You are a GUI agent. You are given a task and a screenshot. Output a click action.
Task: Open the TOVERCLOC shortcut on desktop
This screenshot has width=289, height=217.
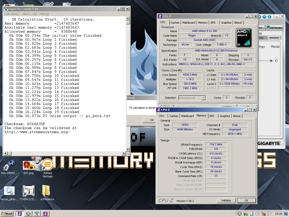point(28,193)
